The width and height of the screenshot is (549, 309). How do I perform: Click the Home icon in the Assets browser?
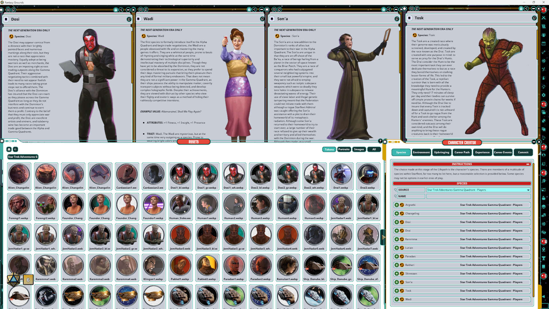click(x=9, y=149)
